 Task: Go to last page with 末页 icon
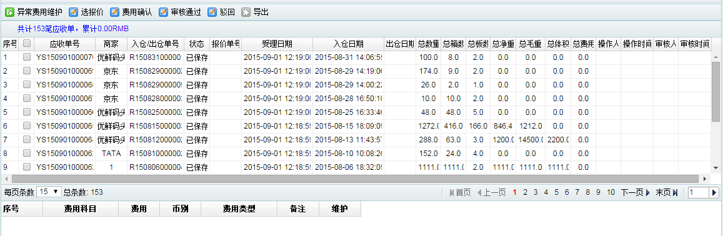coord(676,193)
